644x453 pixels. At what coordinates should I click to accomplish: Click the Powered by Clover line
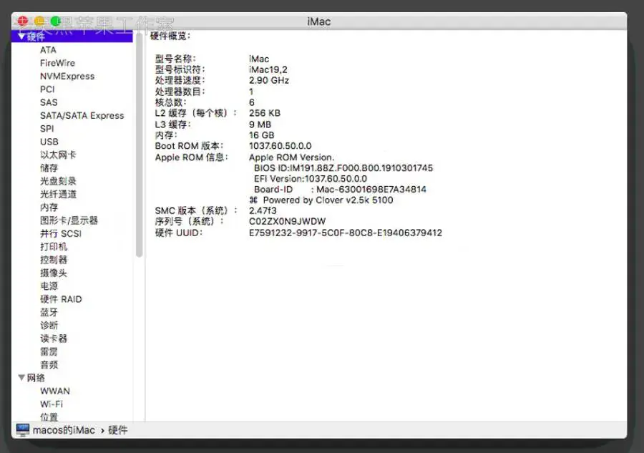click(321, 200)
